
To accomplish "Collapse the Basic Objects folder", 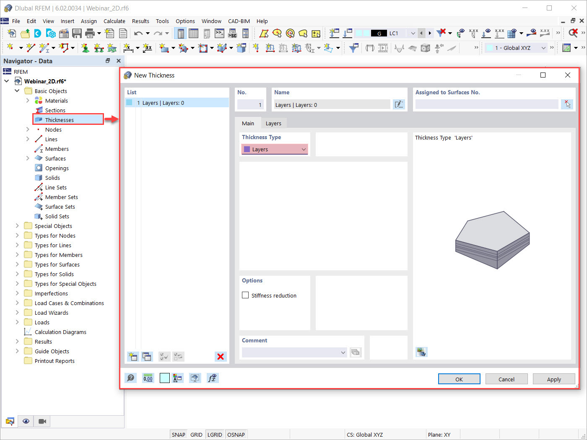I will point(17,91).
